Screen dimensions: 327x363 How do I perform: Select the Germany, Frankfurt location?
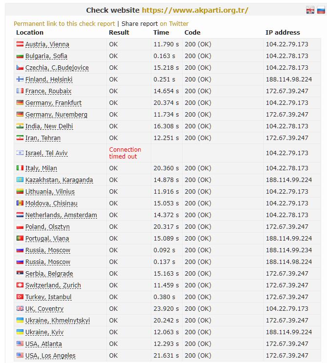pyautogui.click(x=53, y=103)
